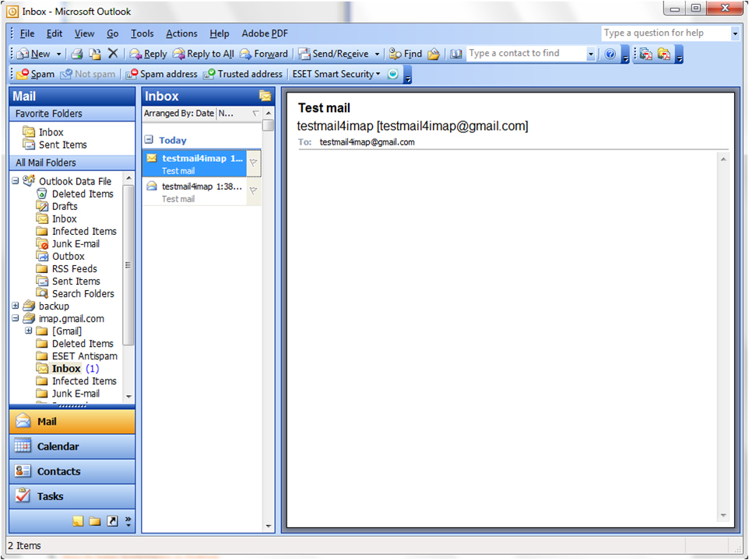This screenshot has width=749, height=560.
Task: Collapse the Today group in message list
Action: click(149, 140)
